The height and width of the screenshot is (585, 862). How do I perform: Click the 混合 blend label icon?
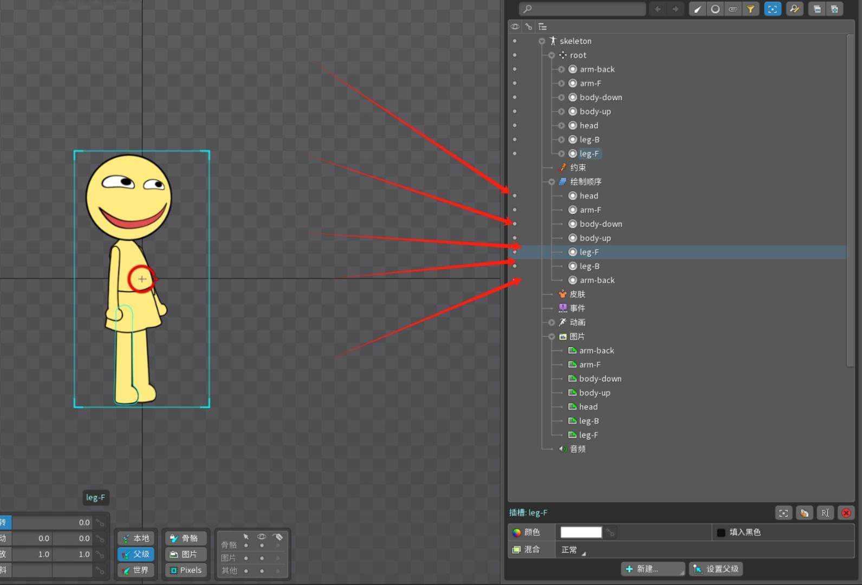click(516, 550)
